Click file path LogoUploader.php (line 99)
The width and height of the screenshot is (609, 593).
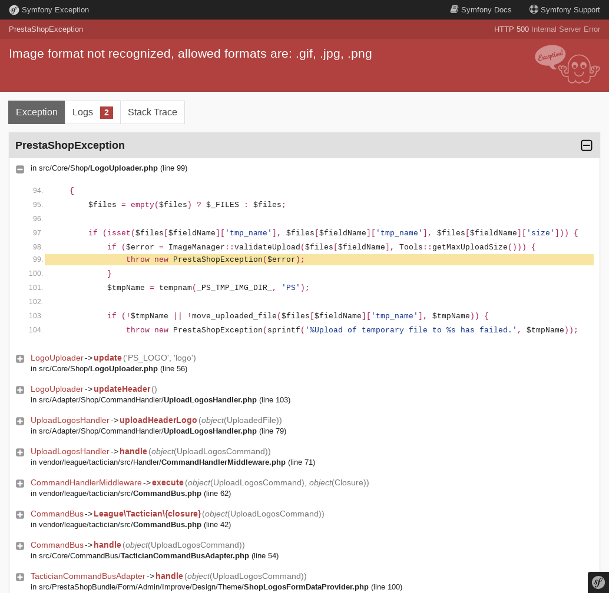109,168
